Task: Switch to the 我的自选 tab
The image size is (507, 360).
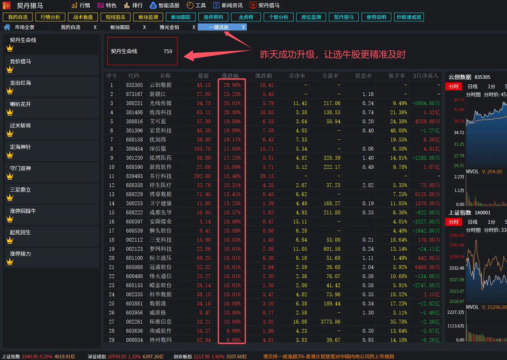Action: click(x=71, y=27)
